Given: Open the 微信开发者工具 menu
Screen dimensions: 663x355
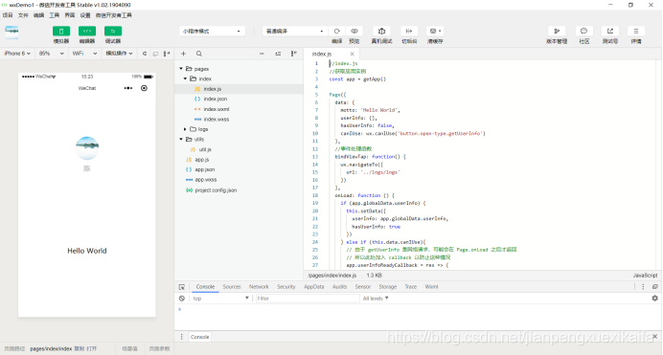Looking at the screenshot, I should pyautogui.click(x=114, y=15).
